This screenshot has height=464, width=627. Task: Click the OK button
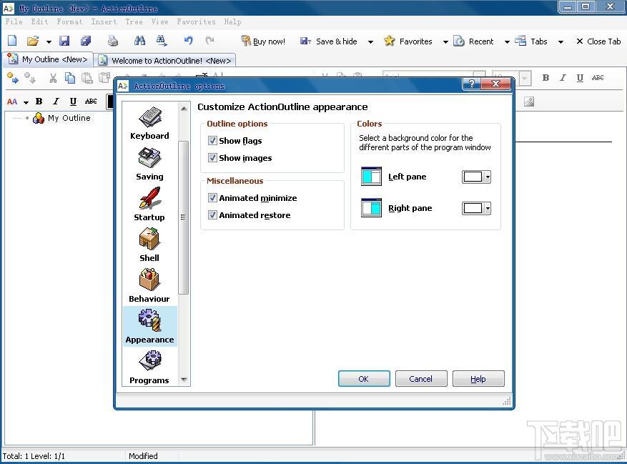click(364, 379)
